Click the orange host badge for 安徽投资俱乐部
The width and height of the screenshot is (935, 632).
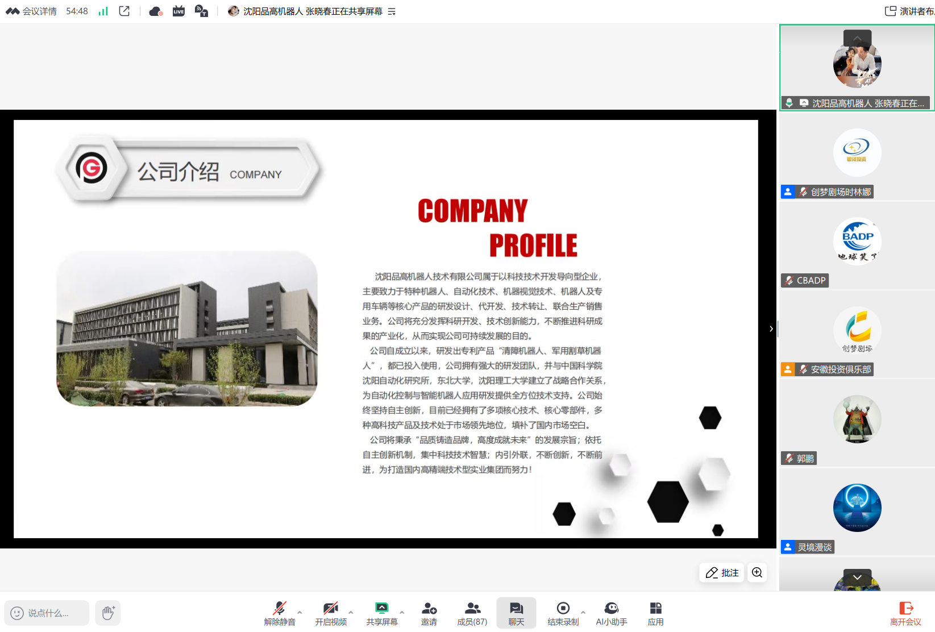pyautogui.click(x=788, y=369)
